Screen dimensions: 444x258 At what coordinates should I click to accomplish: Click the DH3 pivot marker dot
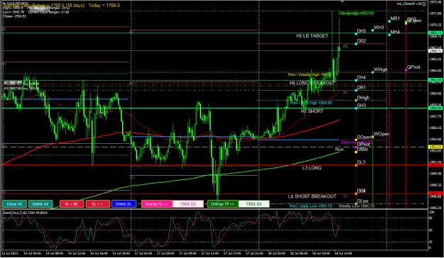coord(356,108)
